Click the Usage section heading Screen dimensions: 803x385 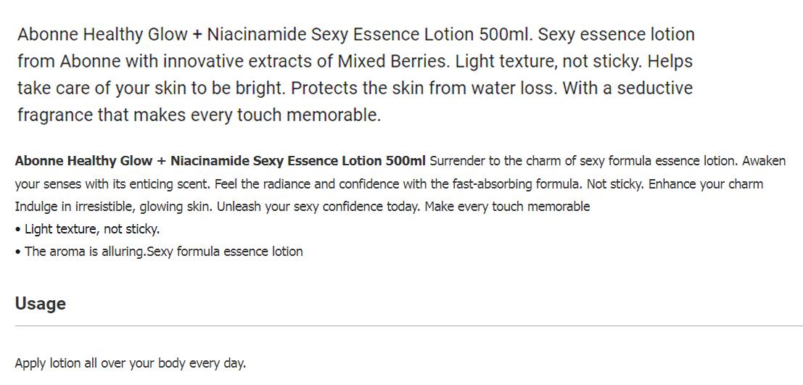(41, 304)
